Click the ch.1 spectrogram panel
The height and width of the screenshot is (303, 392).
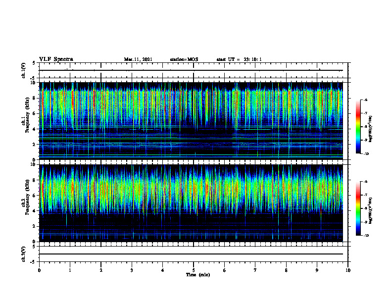tap(194, 121)
